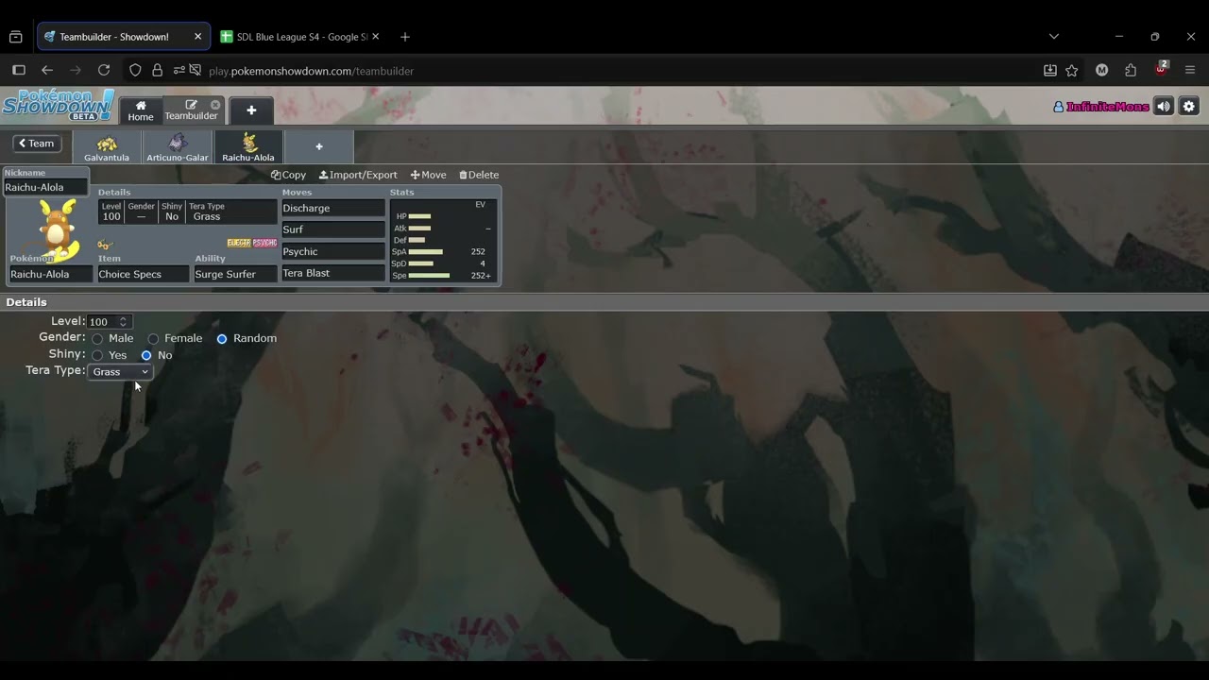1209x680 pixels.
Task: Open the details summary showing Level, Gender, Shiny
Action: (187, 212)
